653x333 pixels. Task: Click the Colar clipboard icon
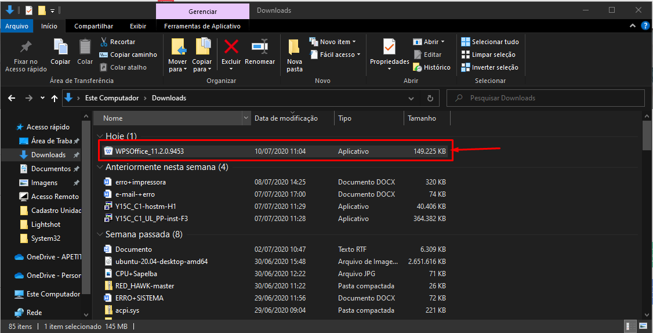pyautogui.click(x=85, y=47)
